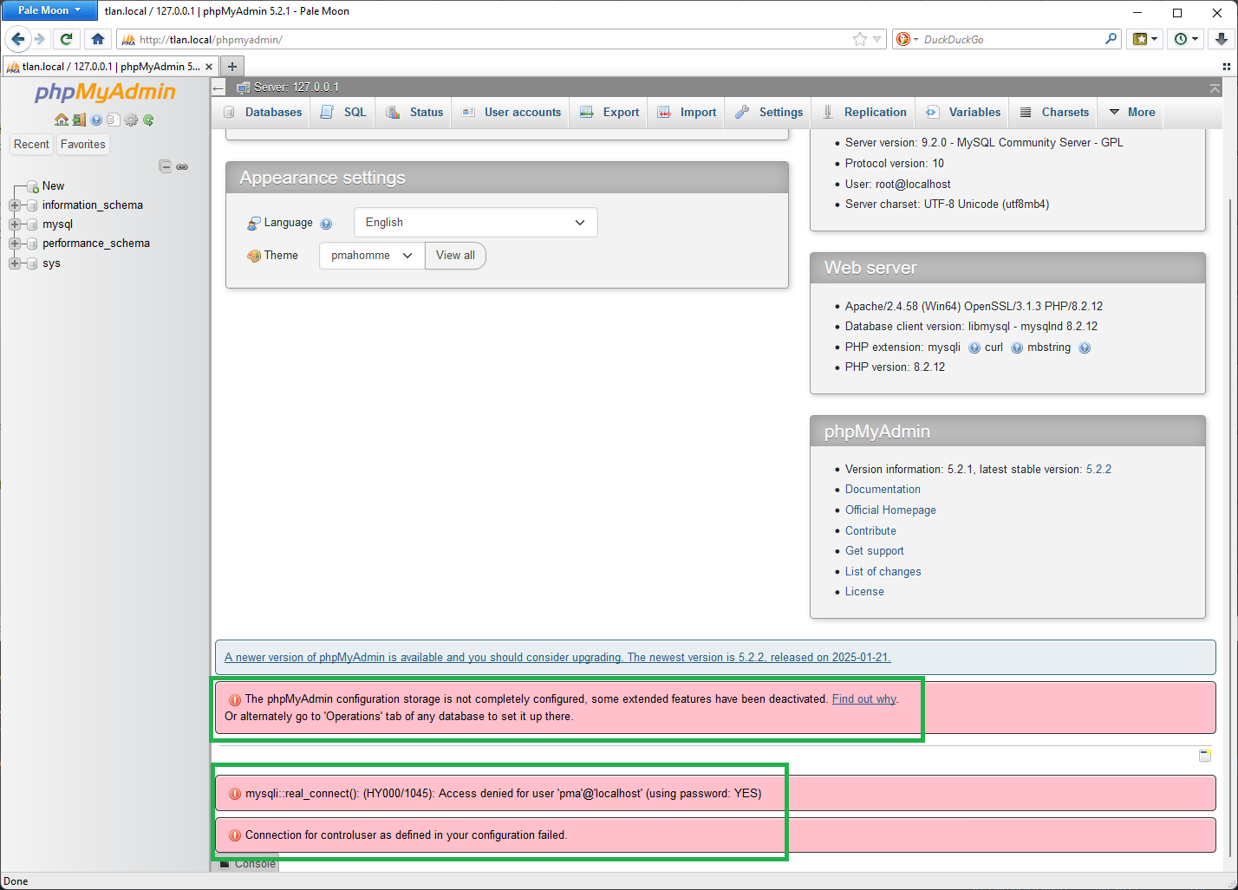The image size is (1238, 890).
Task: Go back with browser Back arrow
Action: pyautogui.click(x=18, y=39)
